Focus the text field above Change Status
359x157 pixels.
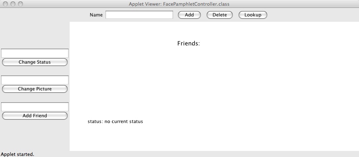(35, 53)
